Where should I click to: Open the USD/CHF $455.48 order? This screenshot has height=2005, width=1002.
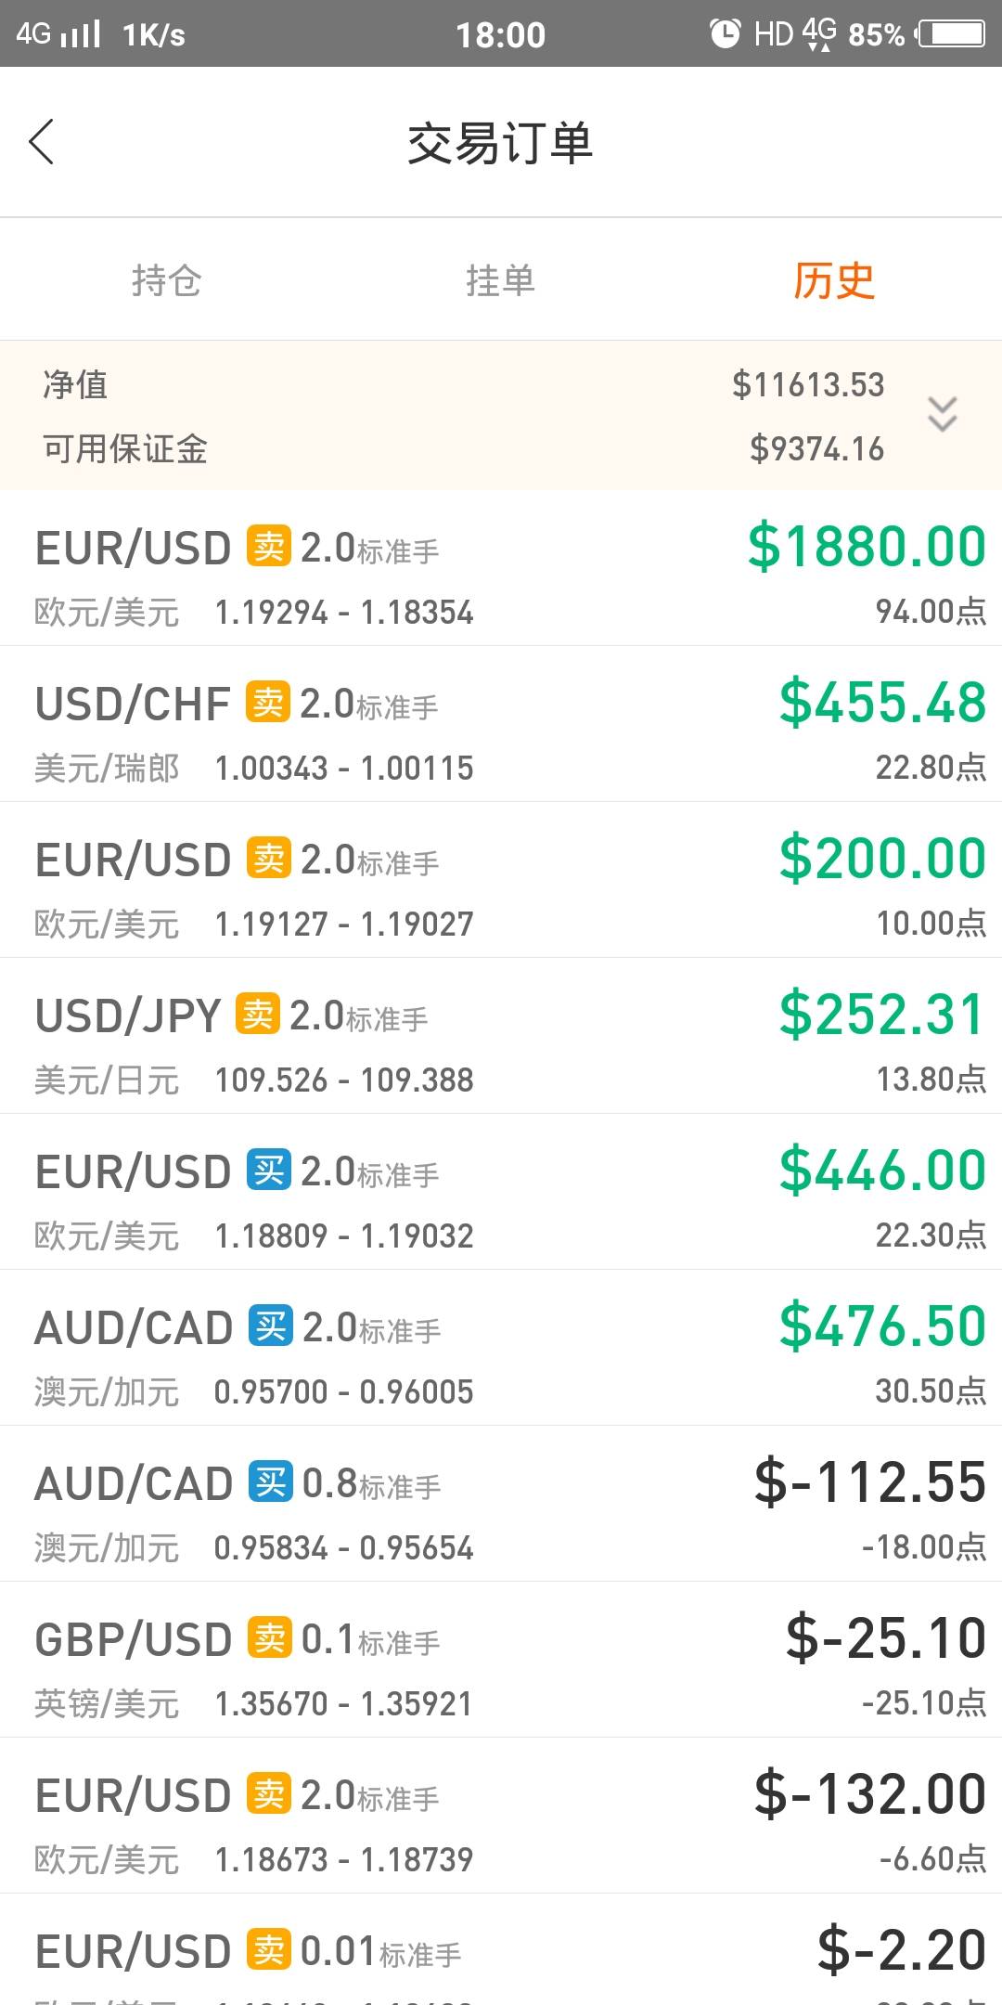[501, 724]
